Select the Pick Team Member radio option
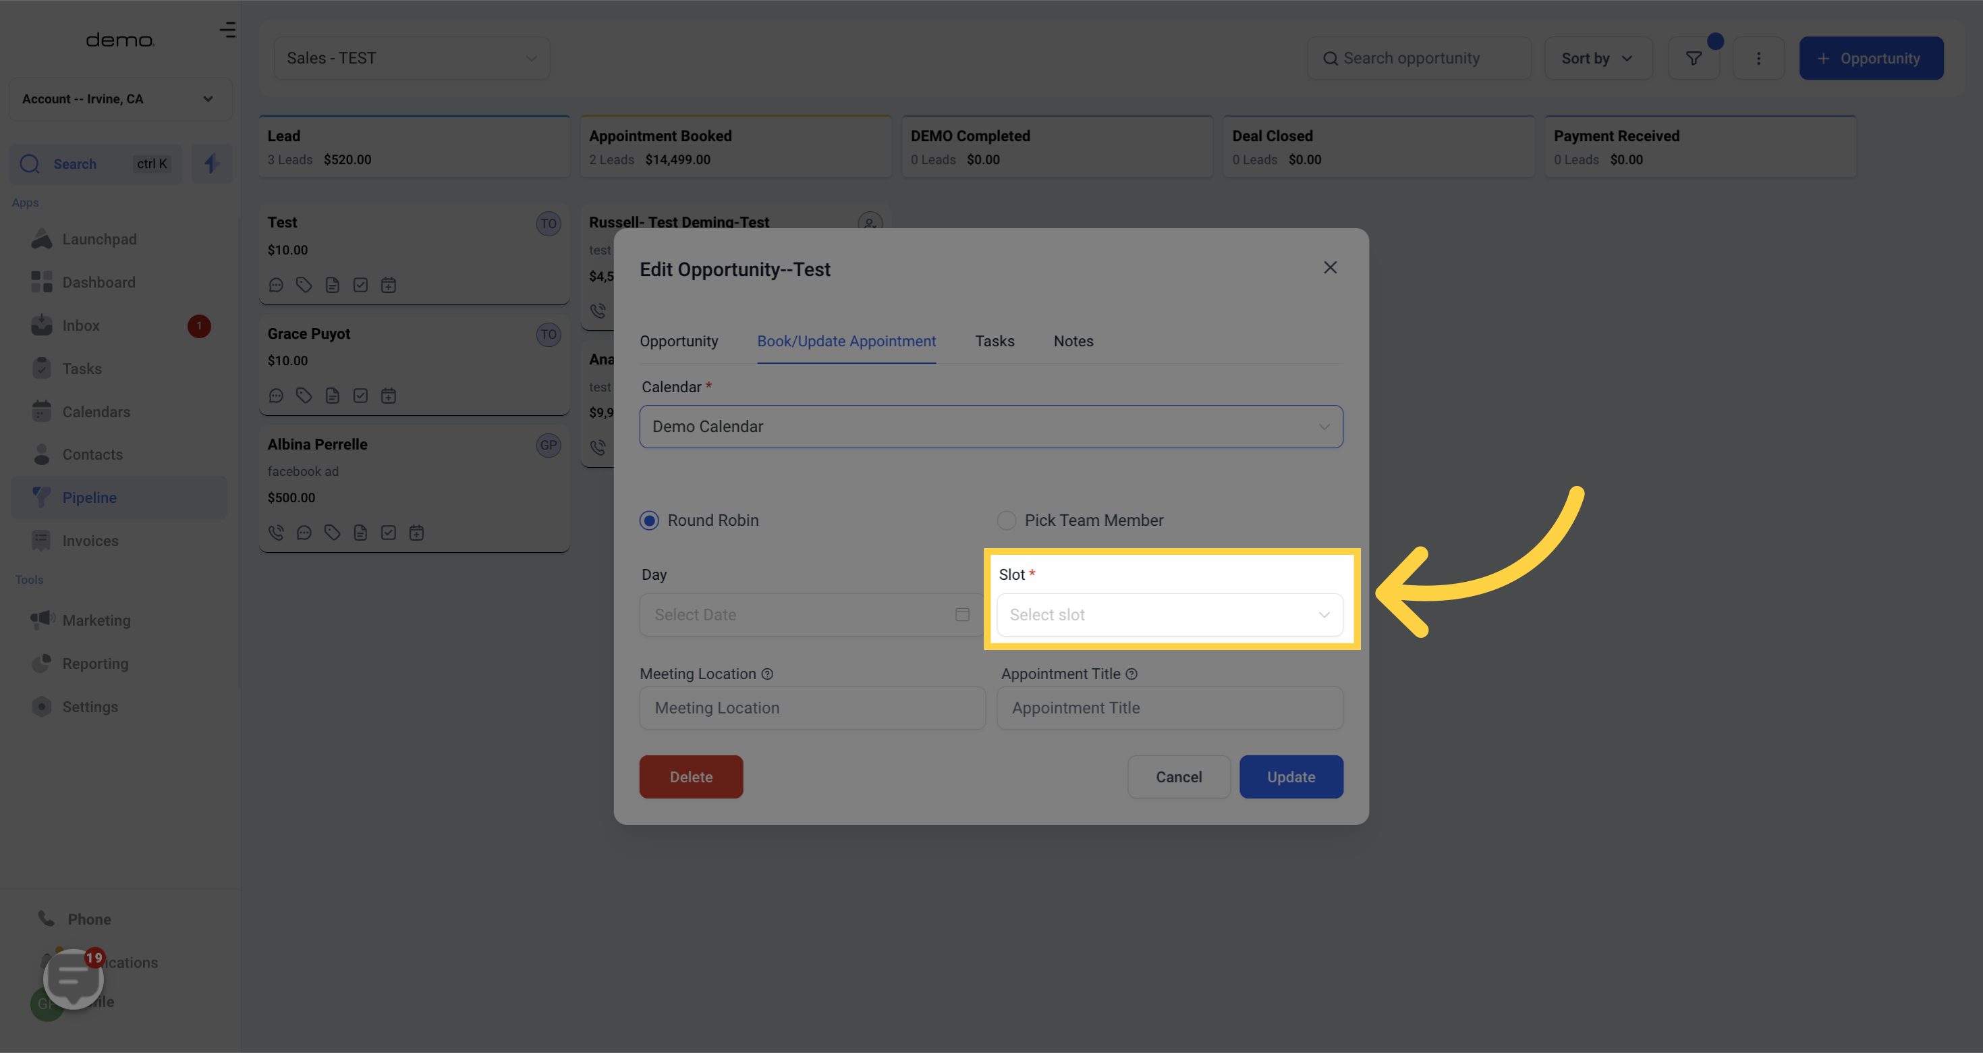The height and width of the screenshot is (1053, 1983). tap(1006, 520)
